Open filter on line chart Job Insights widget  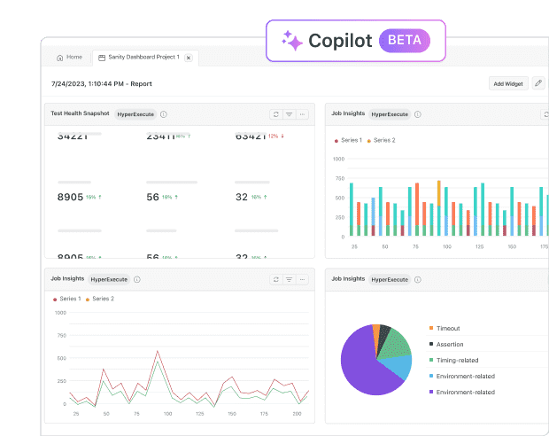click(x=289, y=279)
